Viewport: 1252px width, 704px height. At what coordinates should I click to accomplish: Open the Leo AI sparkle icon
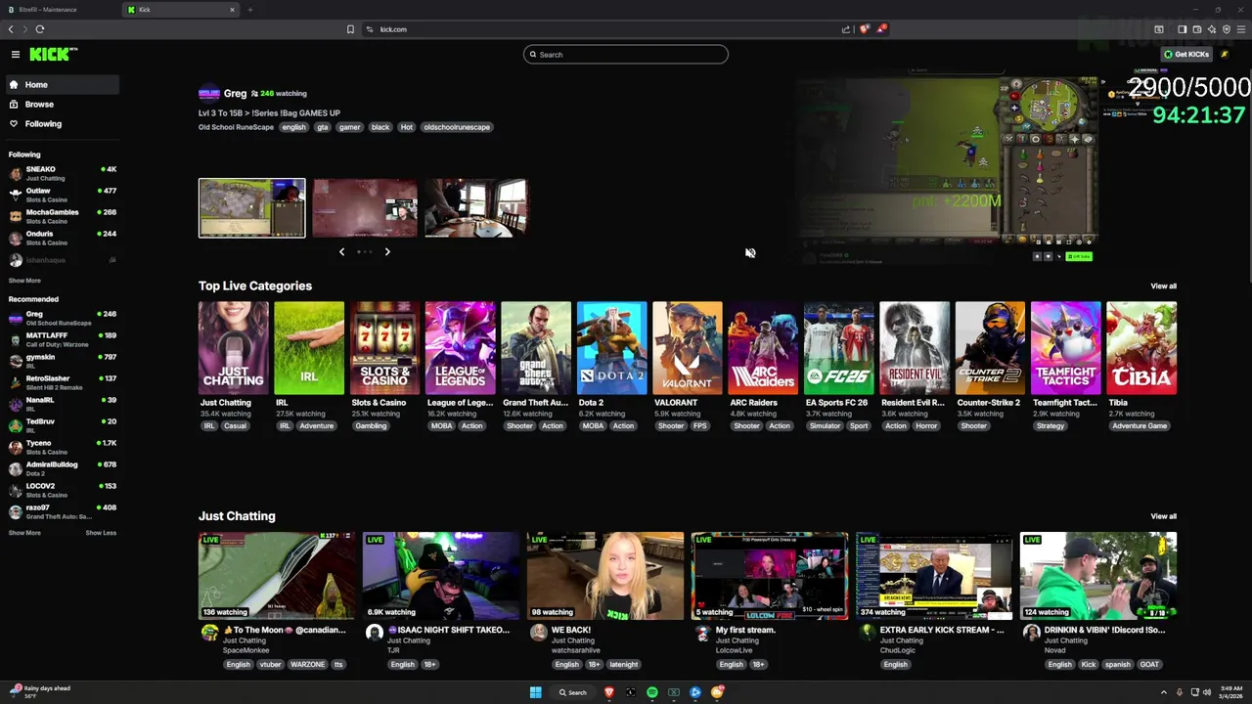pos(1211,29)
